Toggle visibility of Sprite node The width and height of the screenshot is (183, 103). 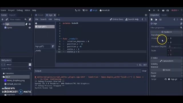click(30, 28)
